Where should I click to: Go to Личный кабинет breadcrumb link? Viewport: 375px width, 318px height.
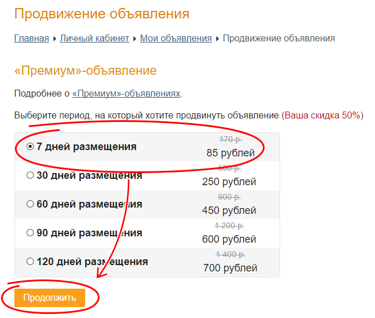tap(94, 39)
